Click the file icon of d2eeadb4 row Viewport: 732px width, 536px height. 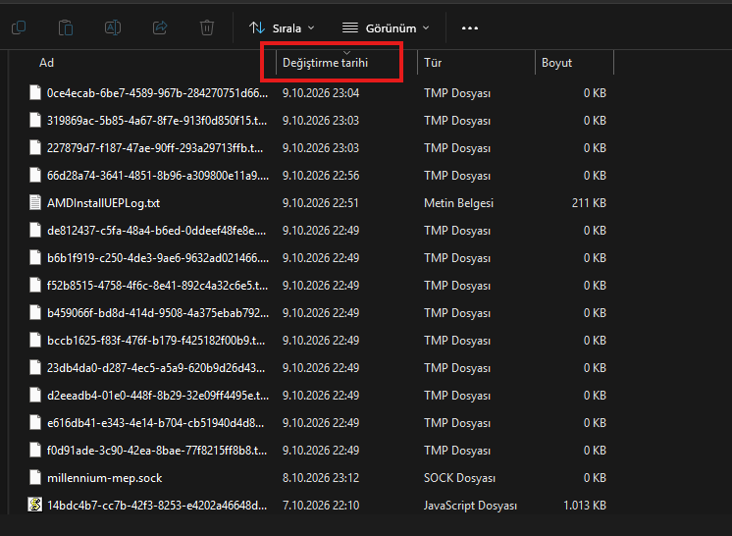tap(35, 395)
